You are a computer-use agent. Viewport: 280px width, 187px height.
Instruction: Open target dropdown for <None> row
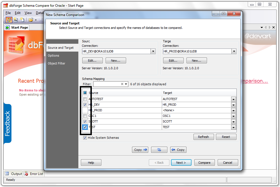233,110
